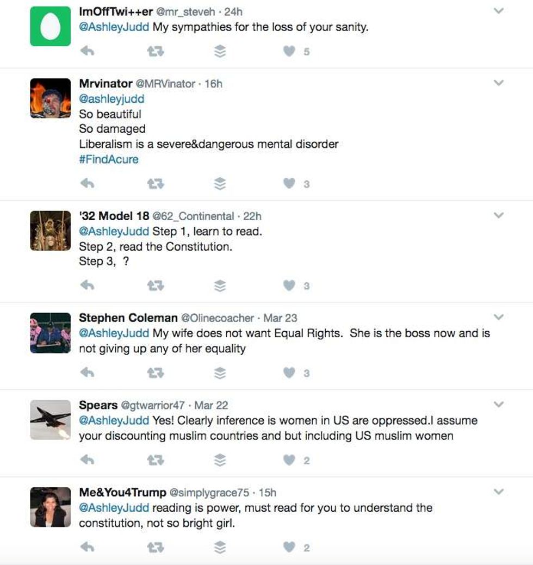The width and height of the screenshot is (533, 565).
Task: Retweet Mrvinator's tweet
Action: tap(156, 184)
